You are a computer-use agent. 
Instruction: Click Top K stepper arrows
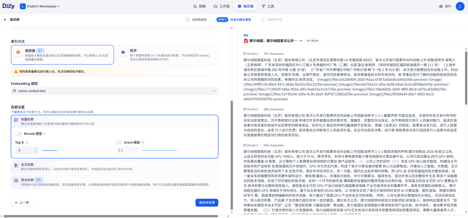coord(36,150)
